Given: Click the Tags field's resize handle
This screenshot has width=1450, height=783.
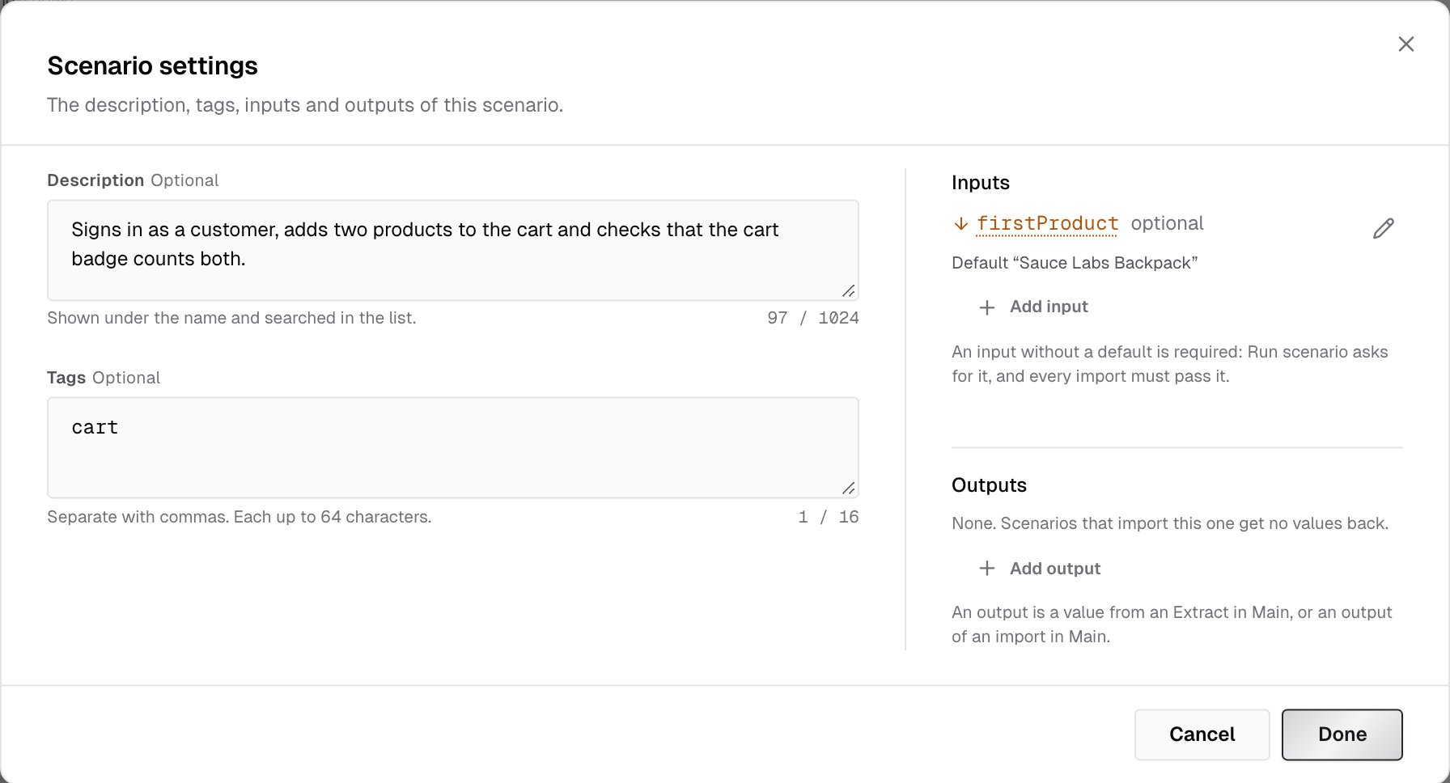Looking at the screenshot, I should point(848,488).
